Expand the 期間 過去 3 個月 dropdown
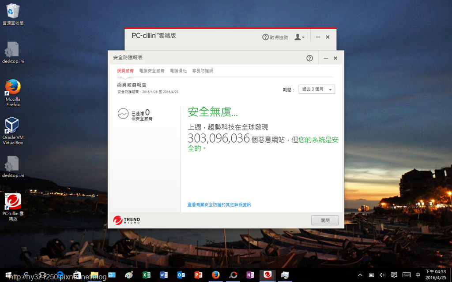The image size is (452, 282). pyautogui.click(x=317, y=89)
